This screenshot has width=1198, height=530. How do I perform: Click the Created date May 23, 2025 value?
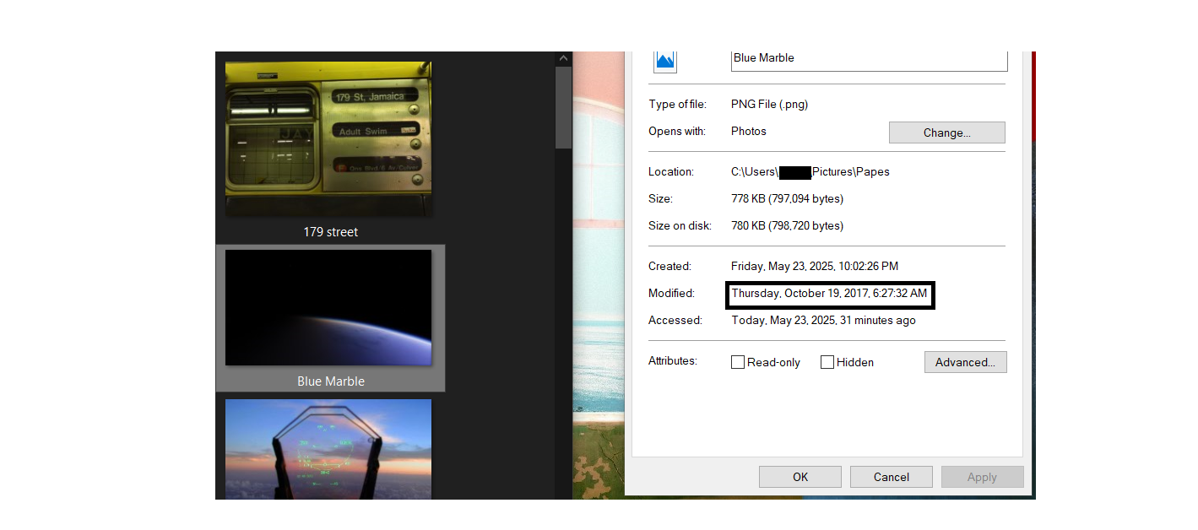click(x=815, y=267)
